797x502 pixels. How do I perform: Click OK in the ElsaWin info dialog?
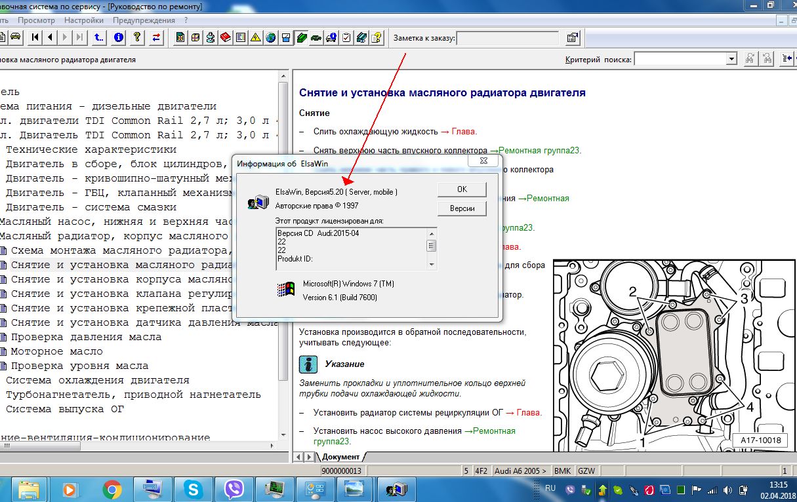tap(462, 189)
